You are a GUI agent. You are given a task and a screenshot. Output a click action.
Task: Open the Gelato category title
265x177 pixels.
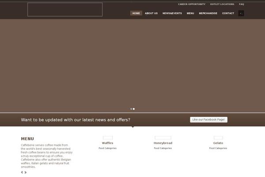pyautogui.click(x=218, y=143)
